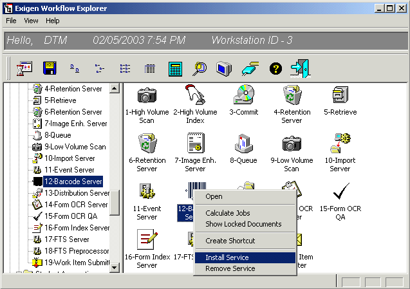This screenshot has width=410, height=289.
Task: Choose Open from context menu
Action: coord(245,197)
